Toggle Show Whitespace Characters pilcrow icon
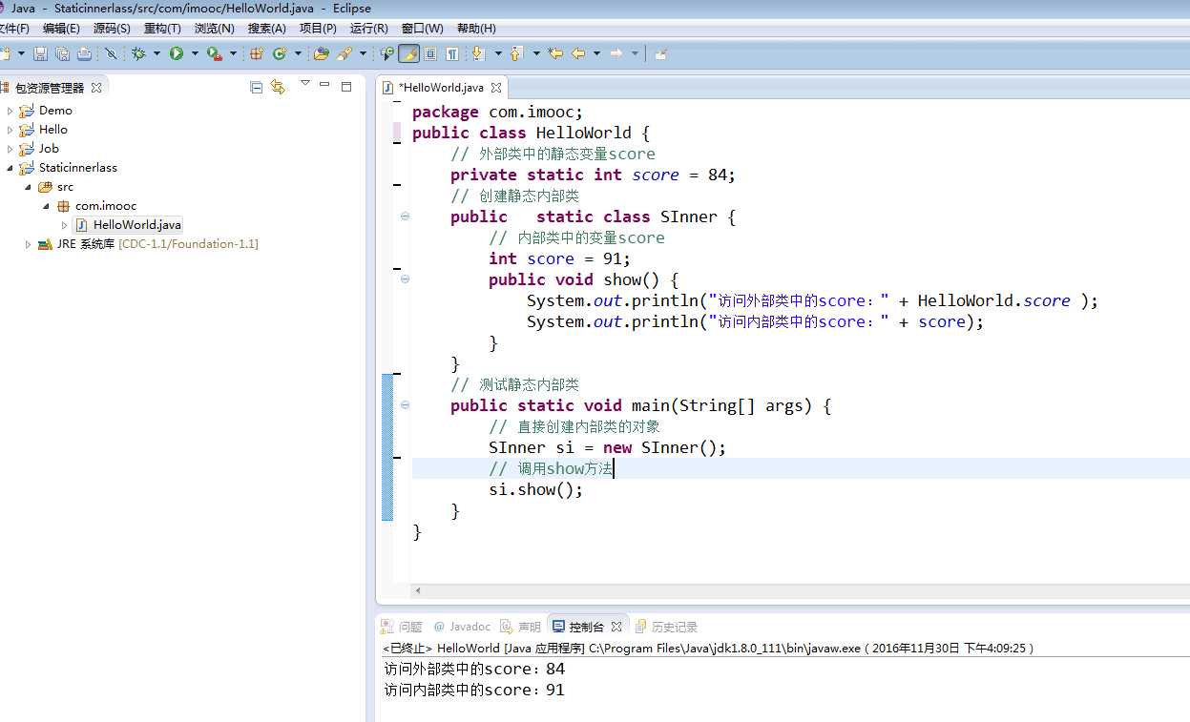This screenshot has height=722, width=1190. (x=451, y=54)
